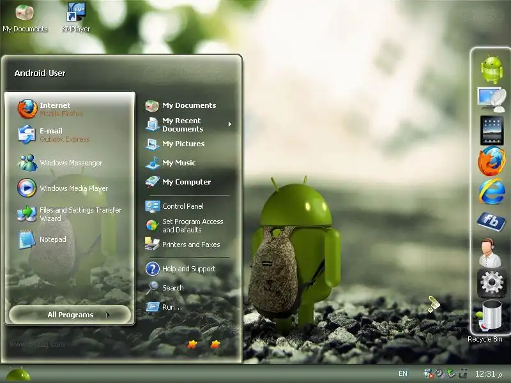Click the support agent dock icon
This screenshot has width=511, height=383.
coord(490,253)
